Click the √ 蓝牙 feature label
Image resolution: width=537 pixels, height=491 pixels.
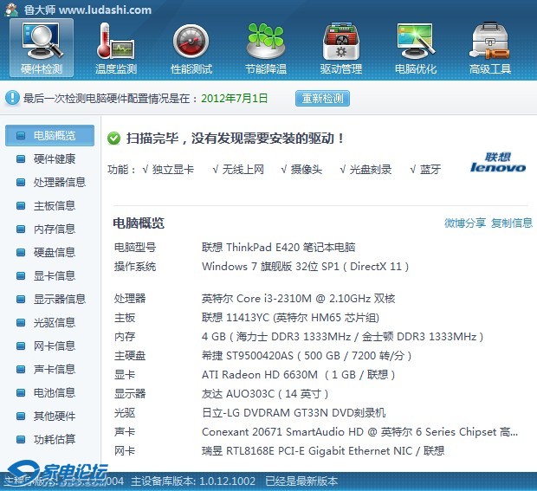coord(425,169)
